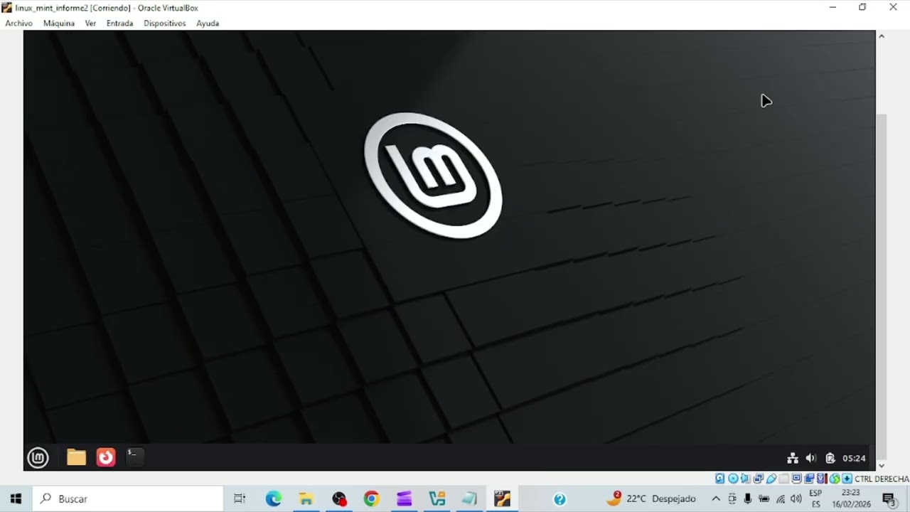Click the CTRL DERECHA host key label

click(882, 479)
